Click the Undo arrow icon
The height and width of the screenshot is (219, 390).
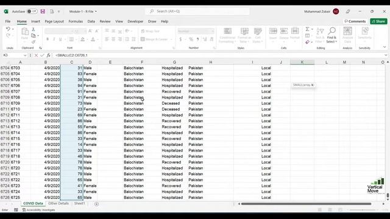coord(8,29)
